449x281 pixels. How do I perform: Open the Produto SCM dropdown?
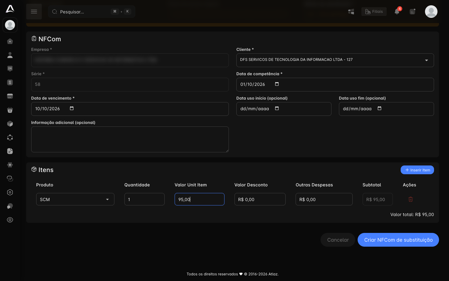pyautogui.click(x=75, y=199)
